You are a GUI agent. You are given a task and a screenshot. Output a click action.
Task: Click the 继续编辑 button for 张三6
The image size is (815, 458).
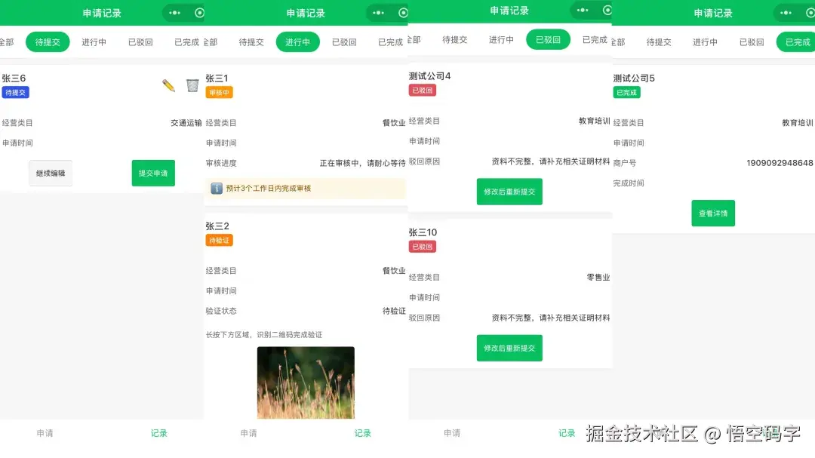51,172
